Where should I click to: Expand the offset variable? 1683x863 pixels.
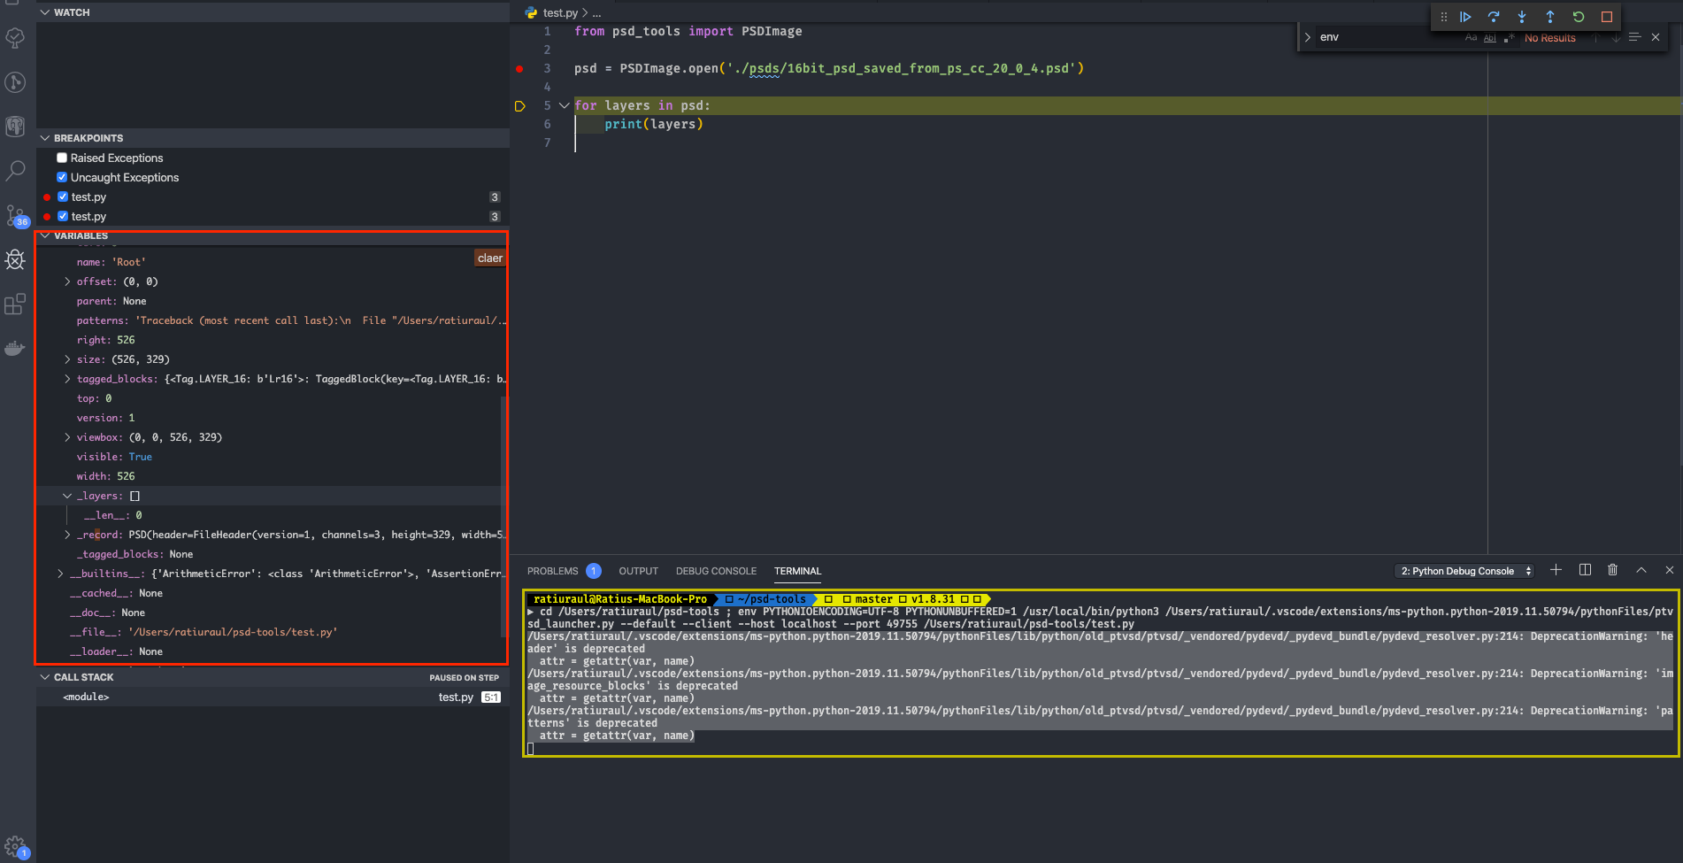[x=67, y=281]
